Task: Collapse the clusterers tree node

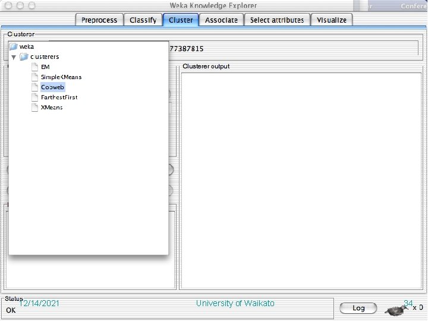Action: pos(14,57)
